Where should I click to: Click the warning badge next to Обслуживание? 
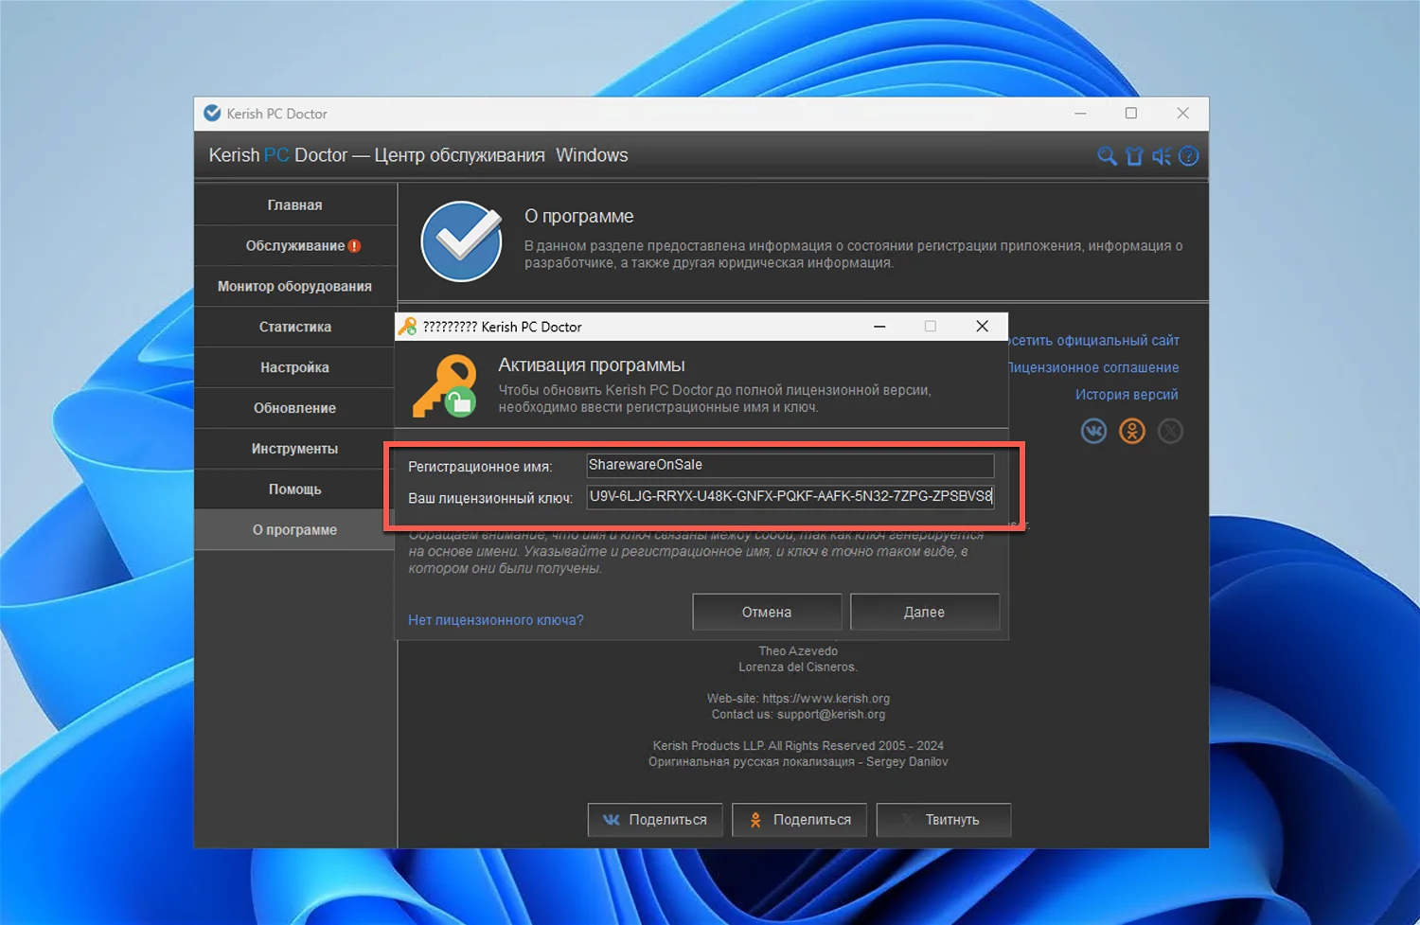coord(354,246)
